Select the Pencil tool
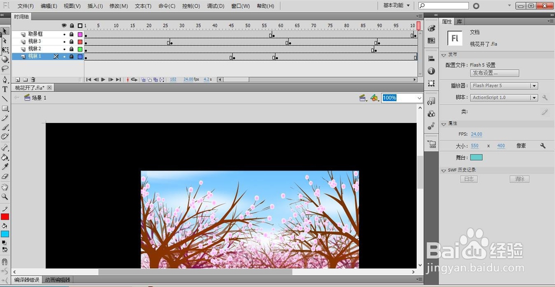Screen dimensions: 555x287 pyautogui.click(x=4, y=117)
